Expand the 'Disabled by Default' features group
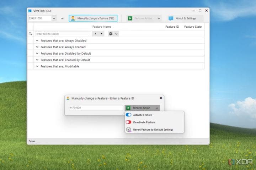256x170 pixels. tap(37, 53)
